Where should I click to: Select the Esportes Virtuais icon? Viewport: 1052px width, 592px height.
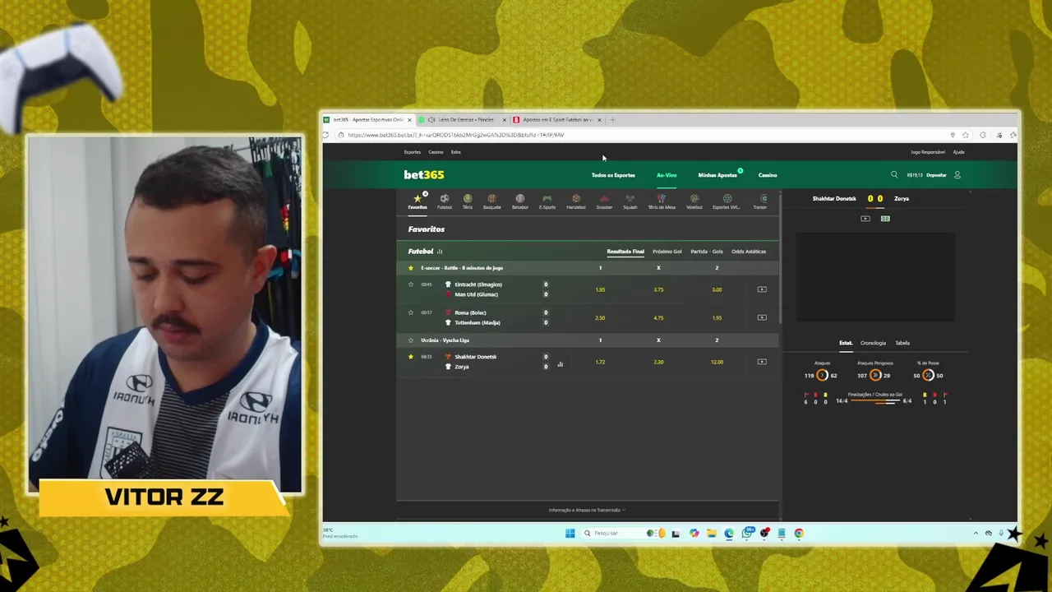tap(727, 201)
